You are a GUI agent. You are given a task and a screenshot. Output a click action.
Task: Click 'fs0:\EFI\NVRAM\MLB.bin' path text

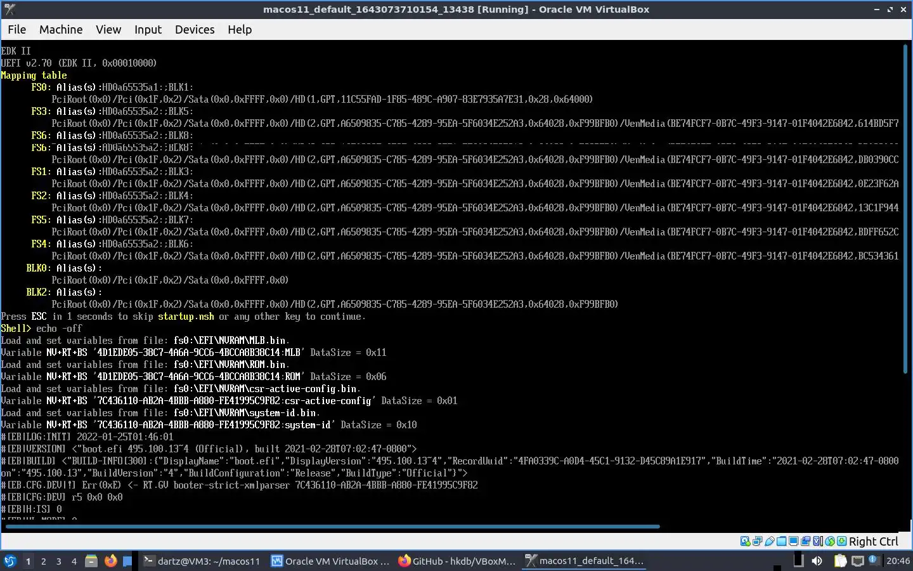pos(229,340)
